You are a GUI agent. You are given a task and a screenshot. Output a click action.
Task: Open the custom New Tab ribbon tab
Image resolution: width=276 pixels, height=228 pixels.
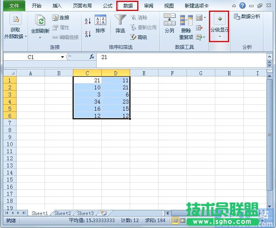[196, 6]
